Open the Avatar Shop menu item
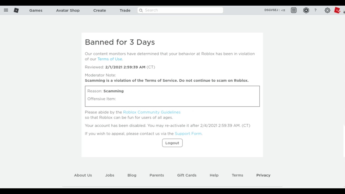This screenshot has height=194, width=345. (x=68, y=10)
